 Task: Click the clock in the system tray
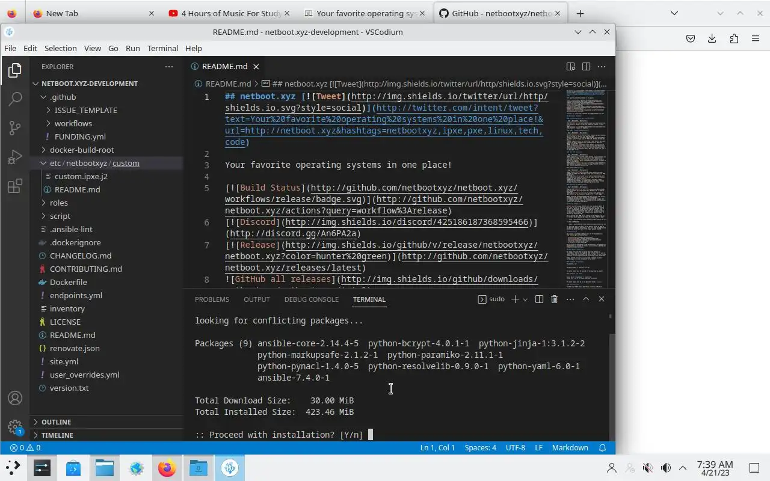click(715, 468)
